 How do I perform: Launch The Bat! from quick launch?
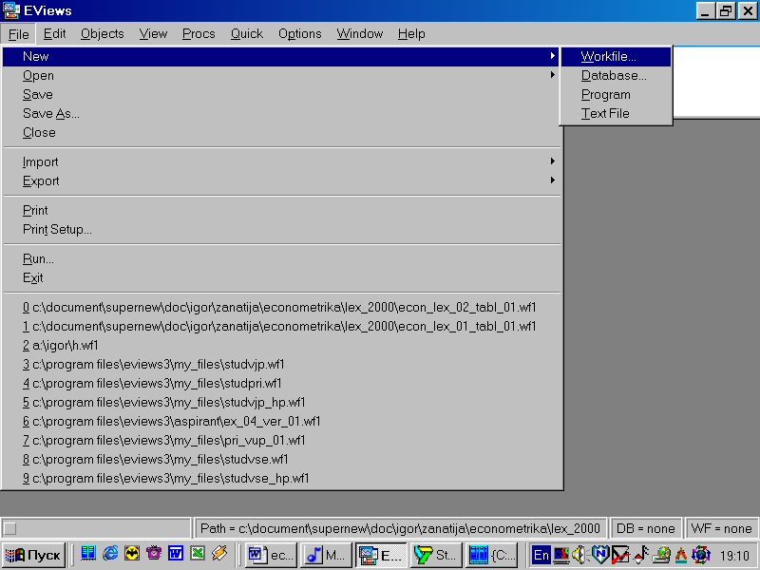[132, 553]
